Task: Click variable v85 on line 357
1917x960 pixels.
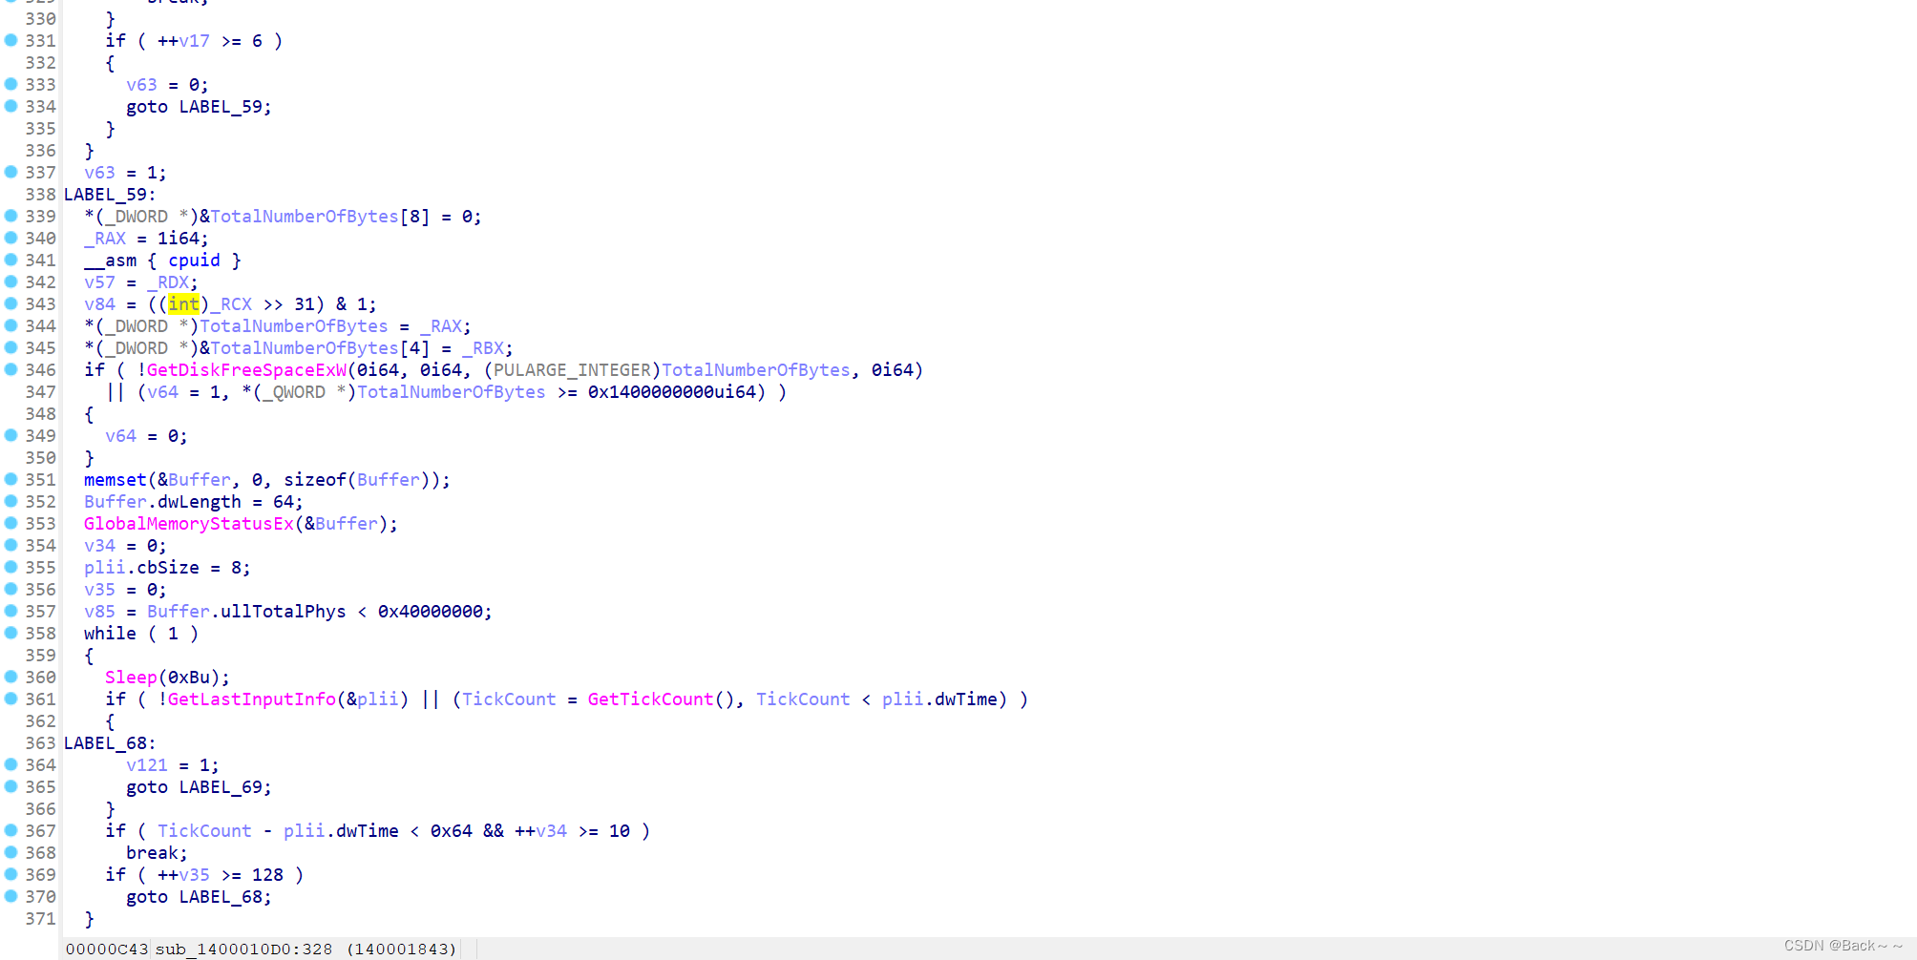Action: pyautogui.click(x=99, y=612)
